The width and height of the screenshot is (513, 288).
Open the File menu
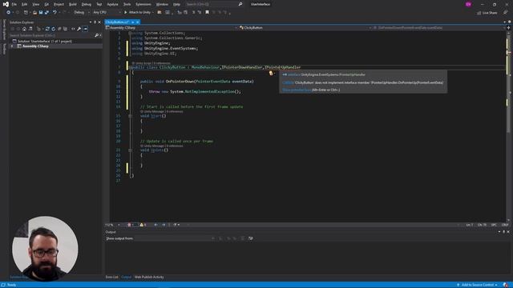click(14, 4)
